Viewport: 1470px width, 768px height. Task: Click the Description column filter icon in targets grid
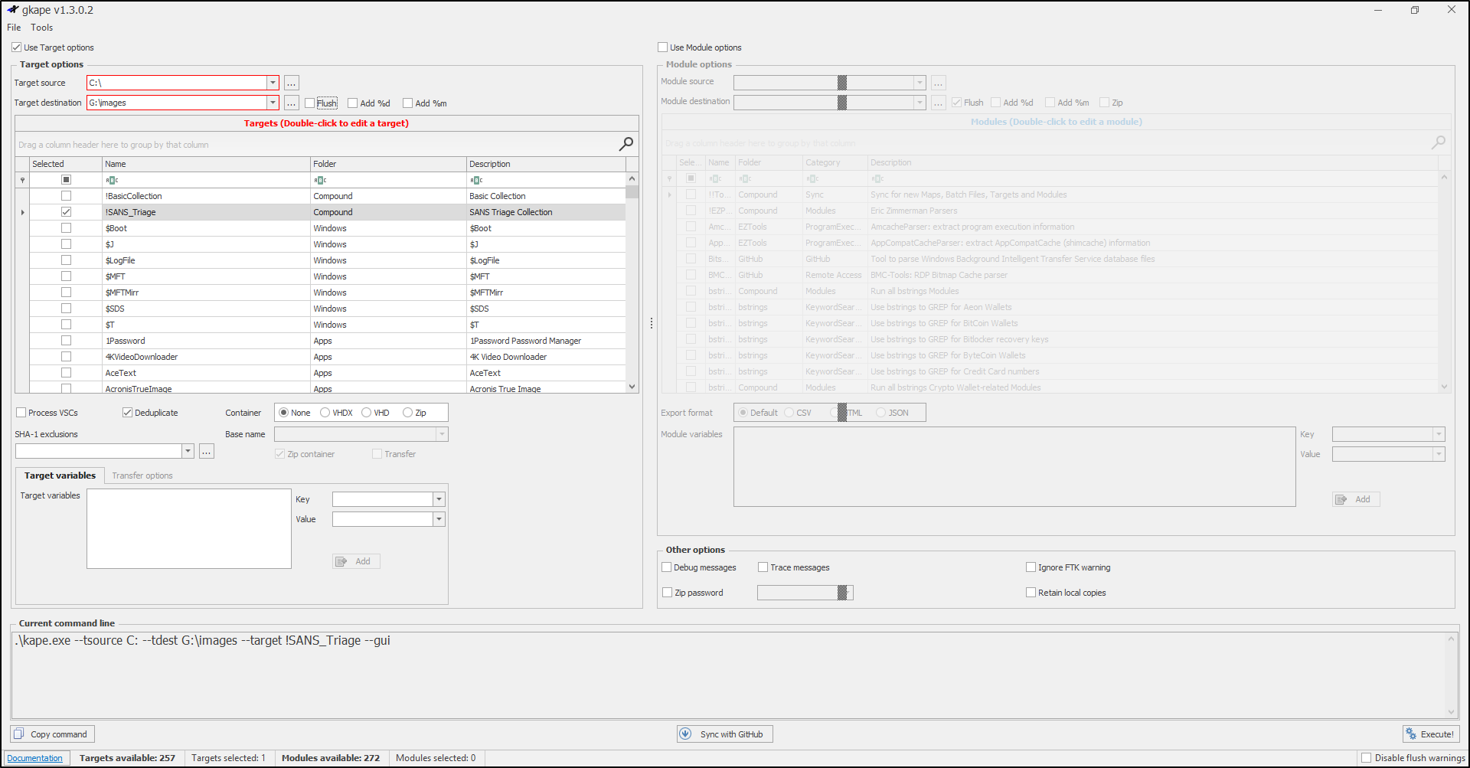(x=476, y=180)
